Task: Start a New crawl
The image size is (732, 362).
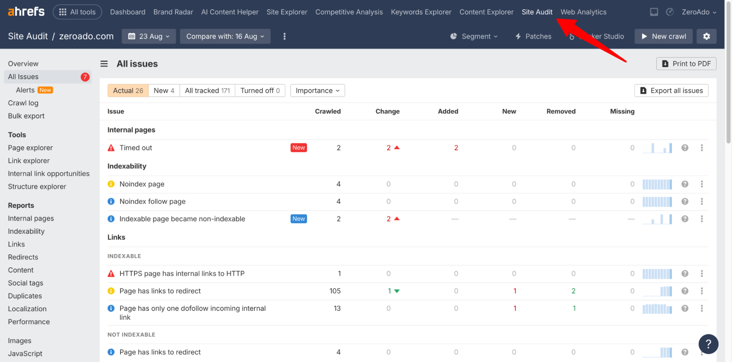Action: (664, 36)
